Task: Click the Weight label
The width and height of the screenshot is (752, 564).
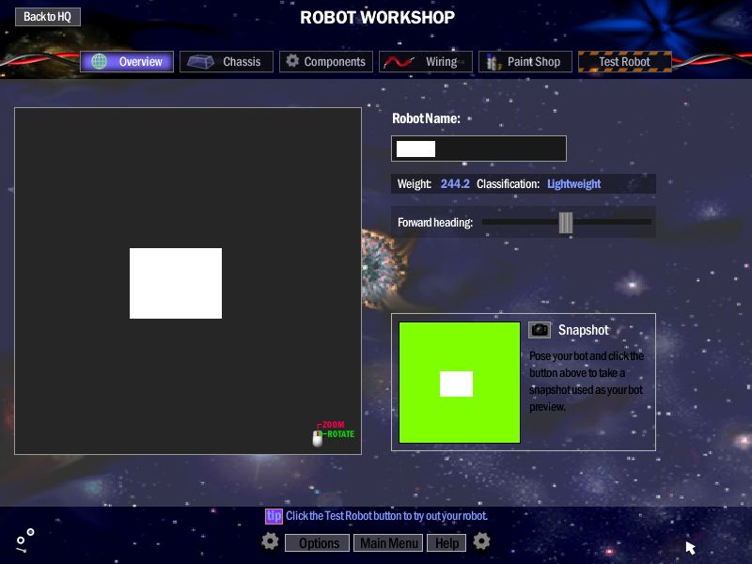Action: pyautogui.click(x=415, y=183)
